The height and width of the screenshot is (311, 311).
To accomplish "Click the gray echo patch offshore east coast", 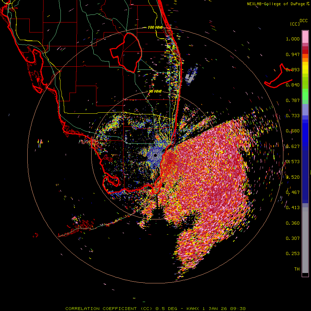I will pos(191,75).
